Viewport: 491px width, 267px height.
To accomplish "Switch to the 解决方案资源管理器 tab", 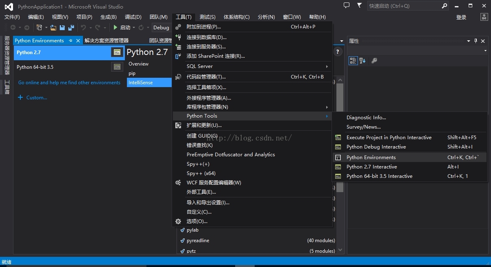I will click(107, 41).
